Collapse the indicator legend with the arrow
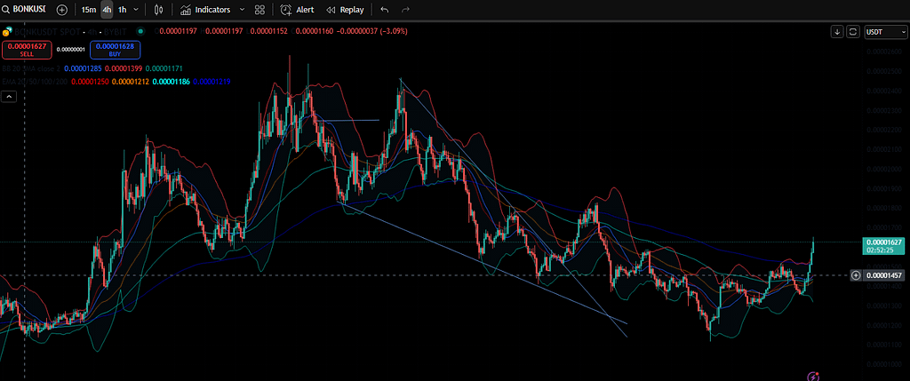The height and width of the screenshot is (381, 910). [x=9, y=98]
